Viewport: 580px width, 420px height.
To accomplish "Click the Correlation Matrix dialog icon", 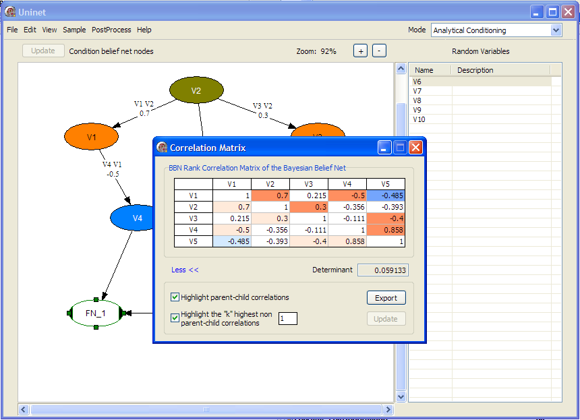I will point(161,147).
